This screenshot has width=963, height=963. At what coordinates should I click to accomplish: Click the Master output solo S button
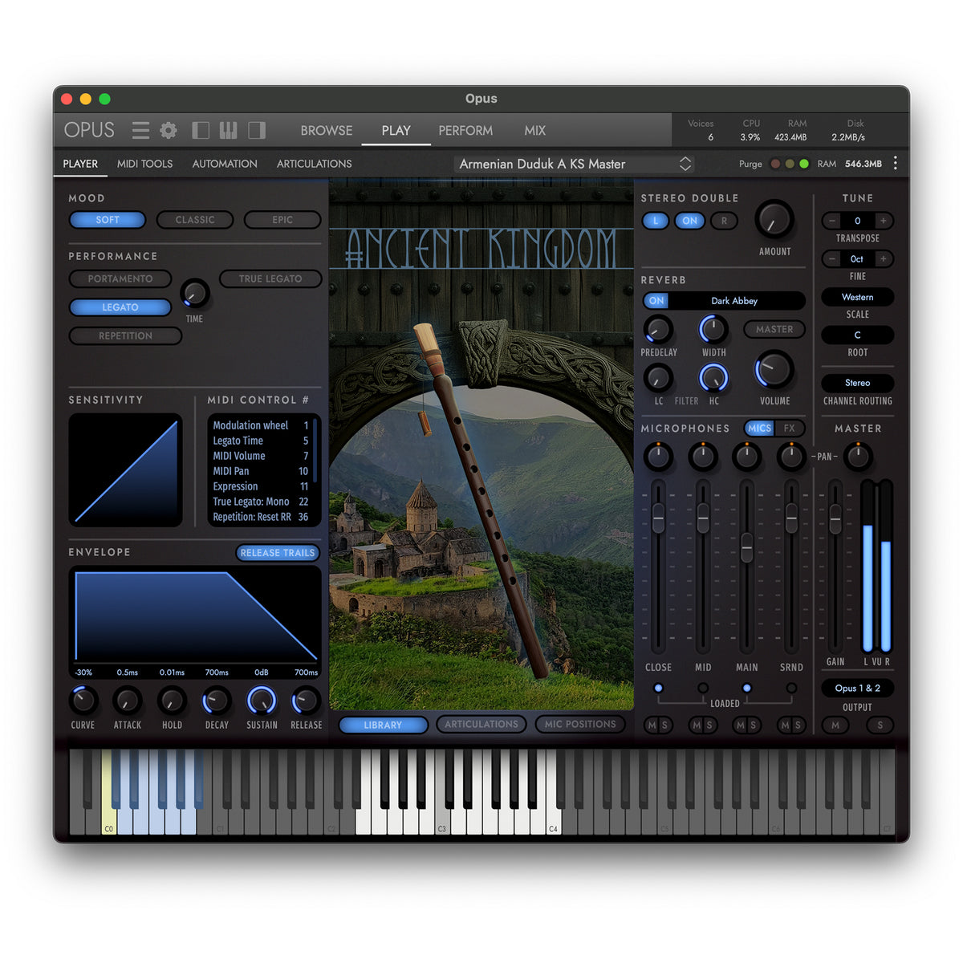[x=880, y=725]
